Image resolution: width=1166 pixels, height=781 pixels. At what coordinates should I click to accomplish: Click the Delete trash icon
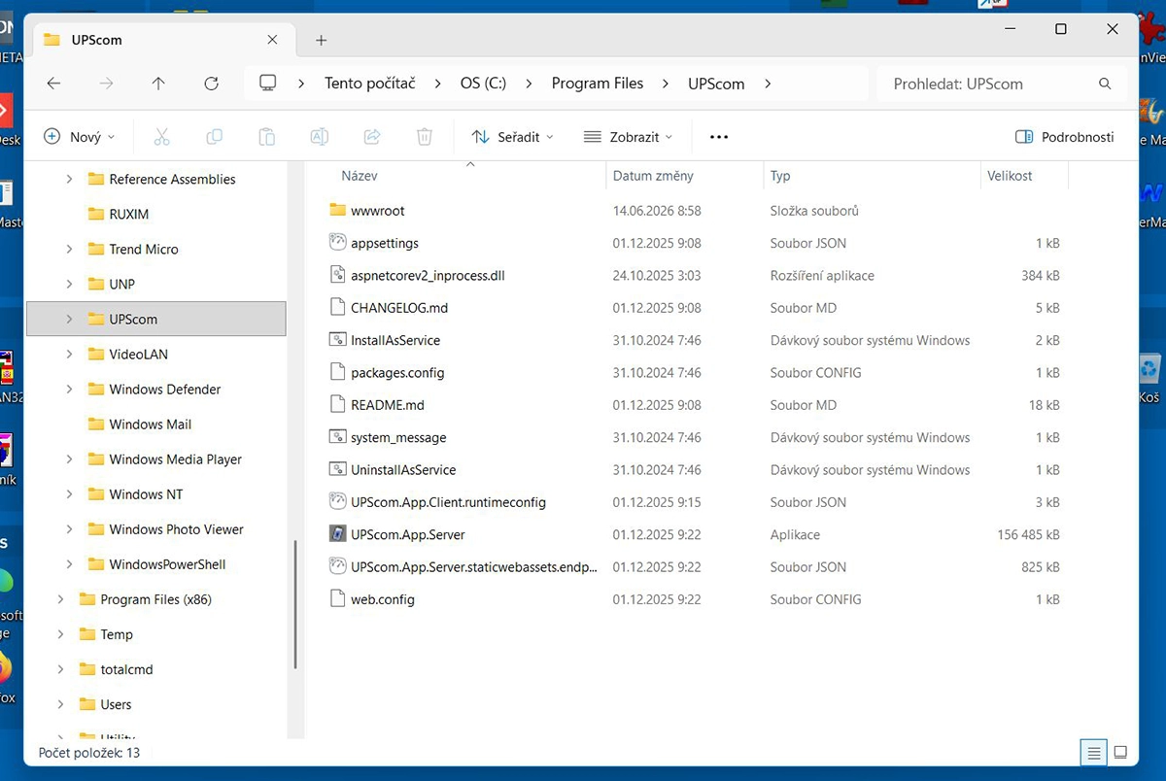pos(424,137)
